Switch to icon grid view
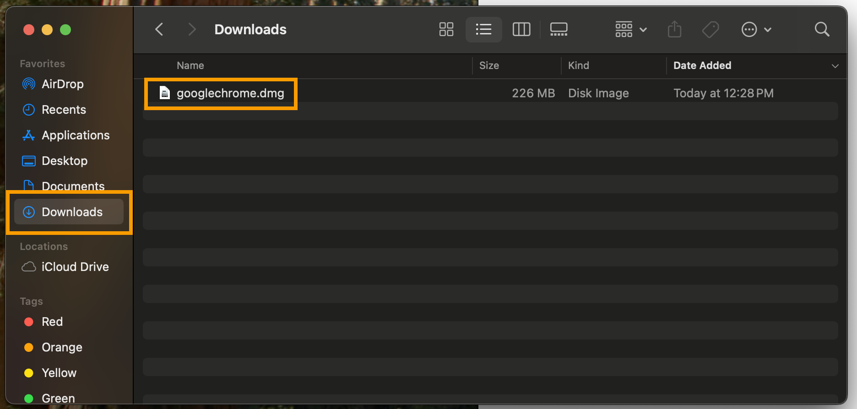Screen dimensions: 857x409 (x=446, y=30)
